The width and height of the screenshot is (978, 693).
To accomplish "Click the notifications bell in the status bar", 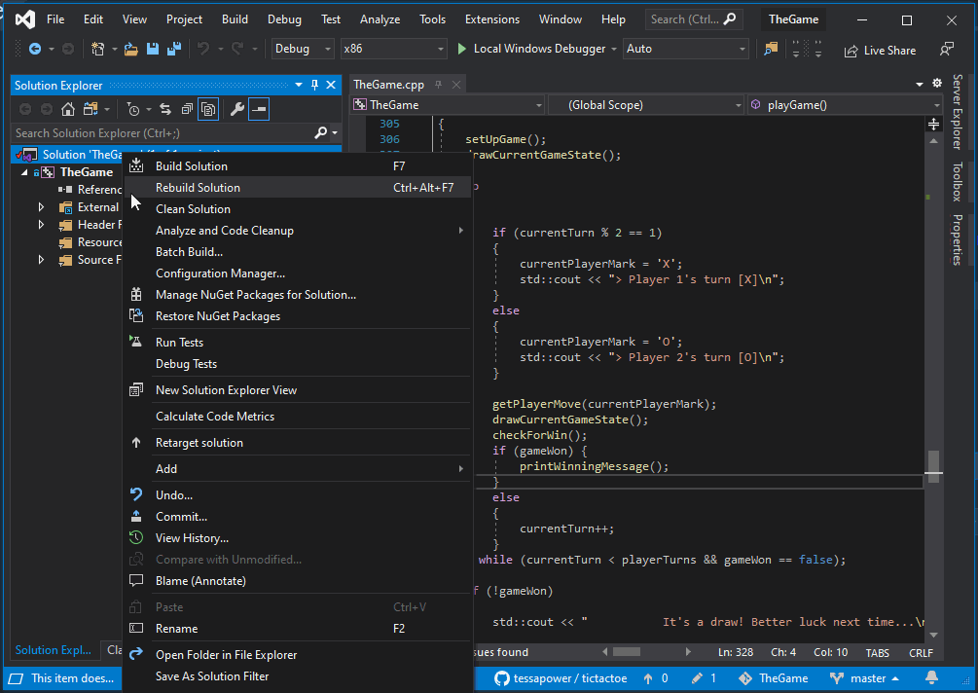I will pos(931,677).
